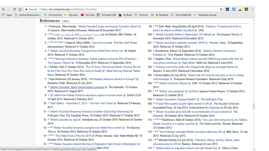Viewport: 269px width, 151px height.
Task: Click the scrollbar up arrow
Action: tap(254, 20)
